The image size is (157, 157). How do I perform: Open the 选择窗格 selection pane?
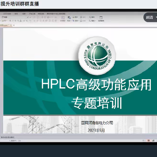point(101,19)
